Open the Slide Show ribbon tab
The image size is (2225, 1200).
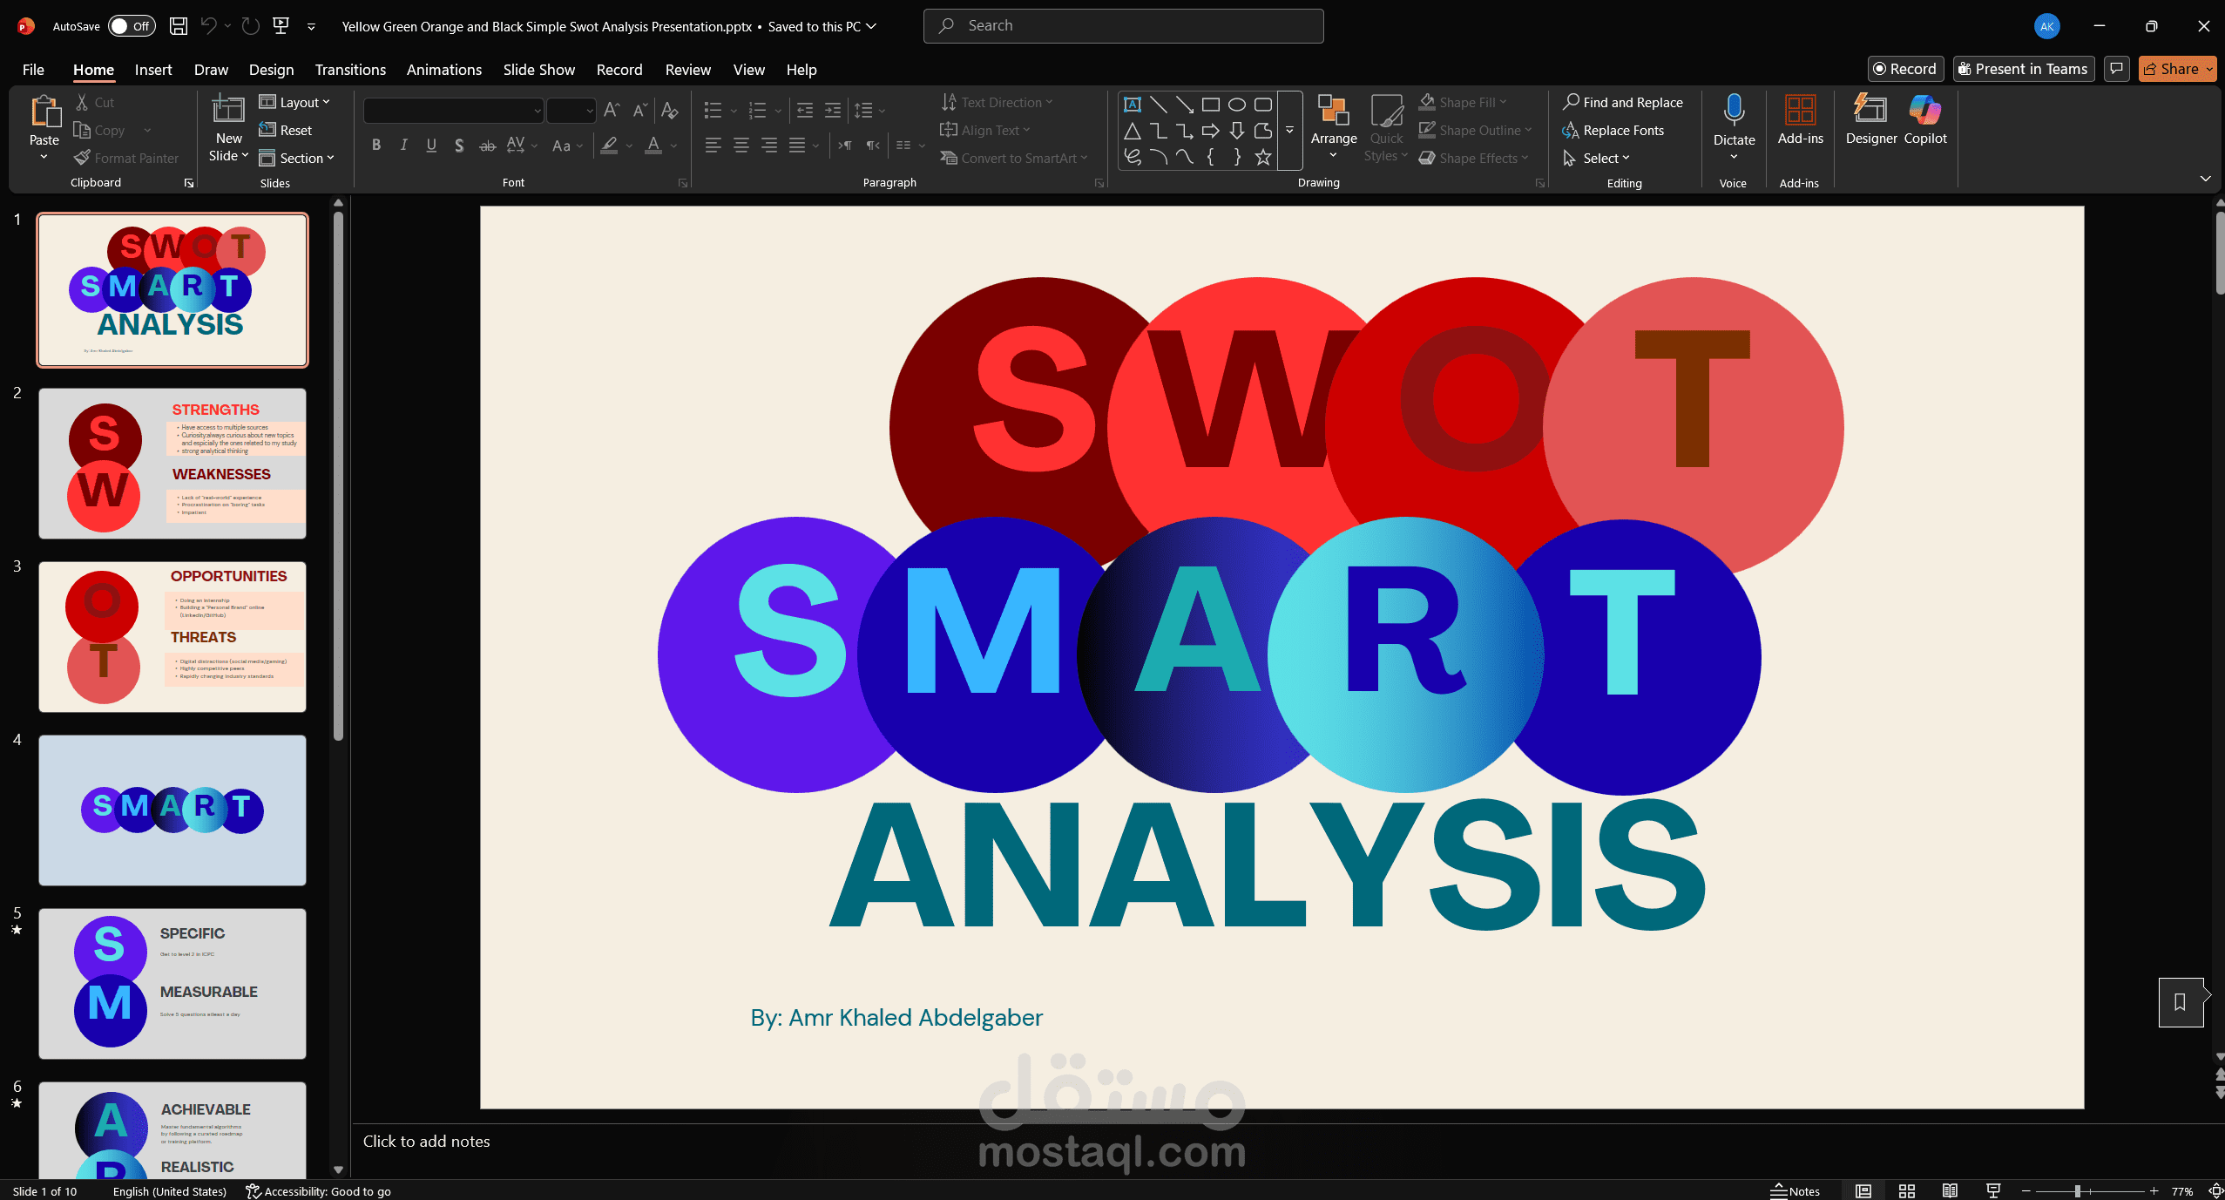[538, 70]
